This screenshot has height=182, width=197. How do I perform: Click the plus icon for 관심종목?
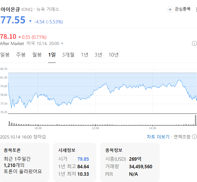170,9
